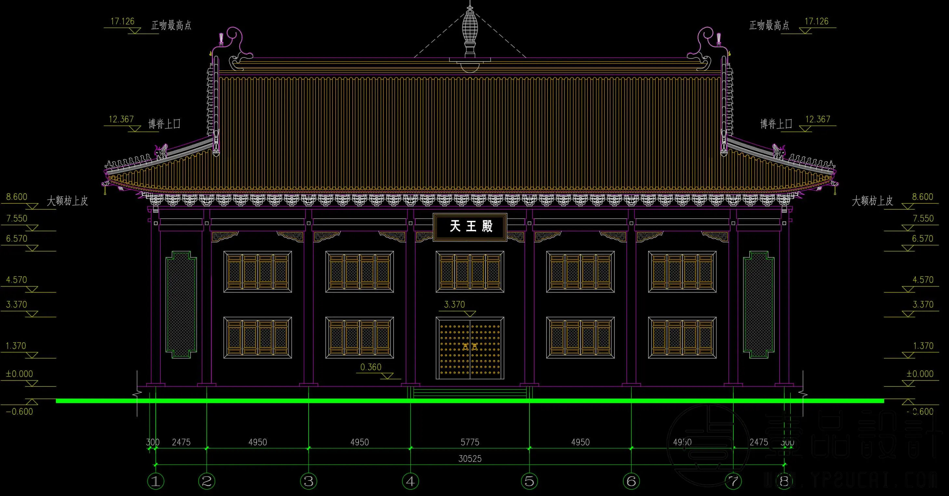Image resolution: width=949 pixels, height=496 pixels.
Task: Select the 5775 center bay dimension
Action: point(470,442)
